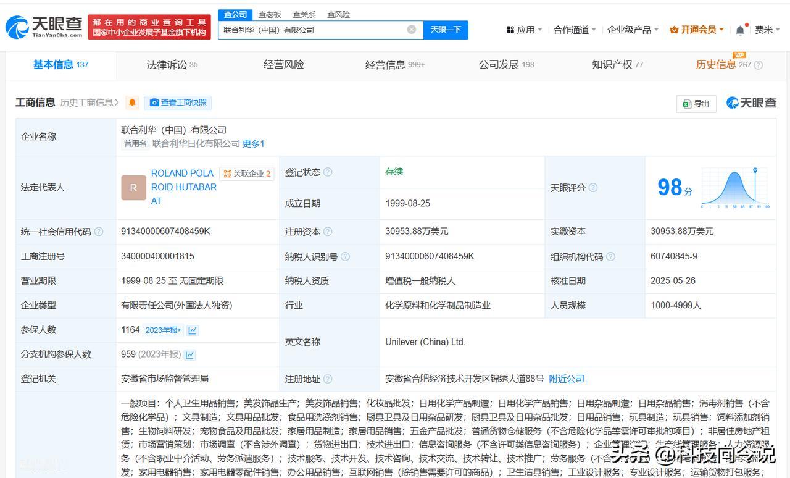Select the 查风险 search tab
Screen dimensions: 790x478
tap(338, 14)
